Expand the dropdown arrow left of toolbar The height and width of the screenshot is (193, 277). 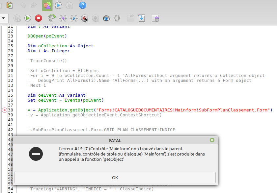(3, 18)
